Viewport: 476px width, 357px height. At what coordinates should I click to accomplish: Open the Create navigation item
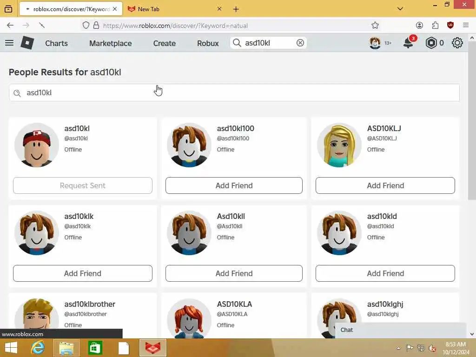pos(164,43)
